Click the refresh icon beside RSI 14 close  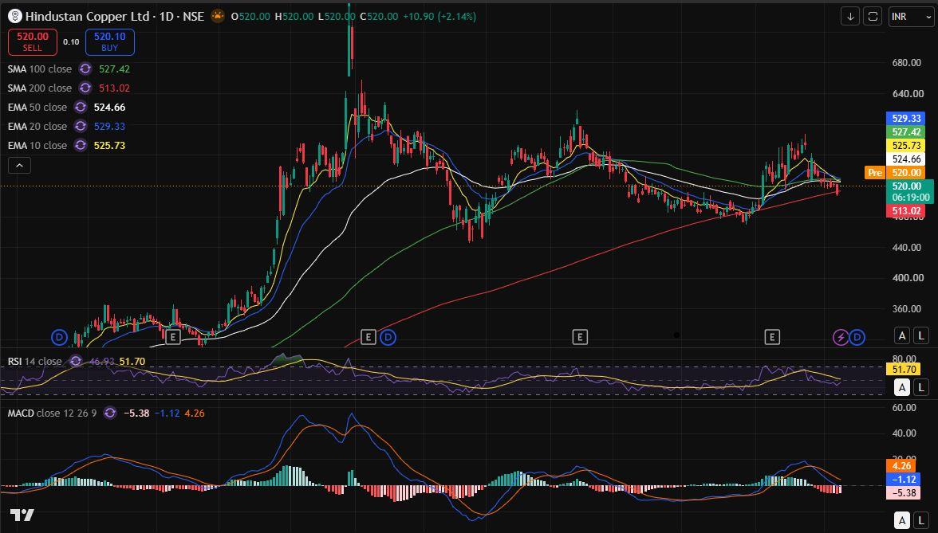tap(75, 361)
